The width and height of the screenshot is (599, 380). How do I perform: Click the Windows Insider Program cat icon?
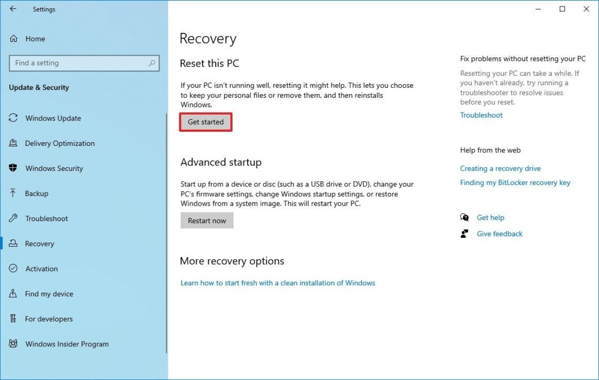13,344
